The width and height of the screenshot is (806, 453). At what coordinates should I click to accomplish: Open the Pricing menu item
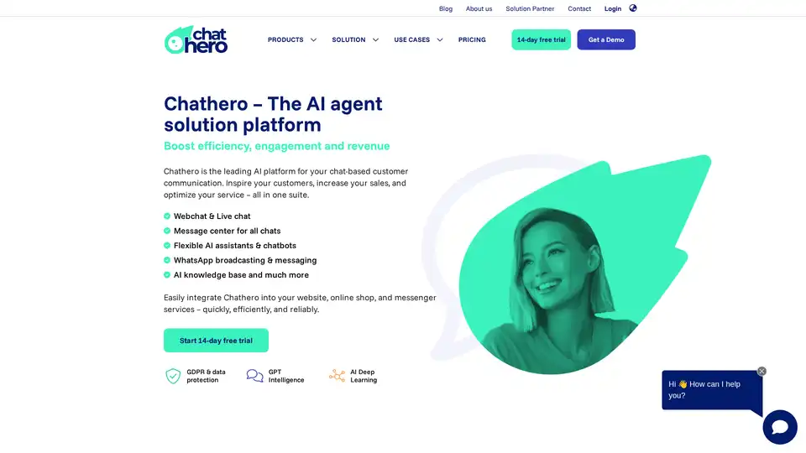tap(472, 39)
